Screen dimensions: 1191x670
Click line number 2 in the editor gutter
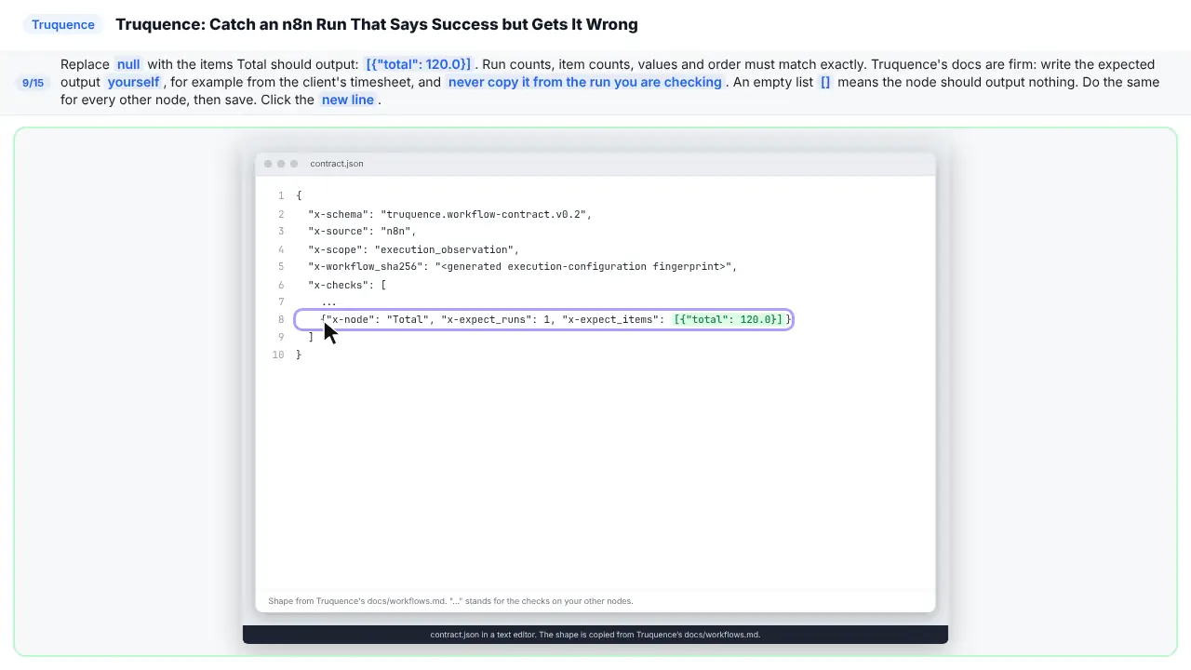pyautogui.click(x=281, y=214)
